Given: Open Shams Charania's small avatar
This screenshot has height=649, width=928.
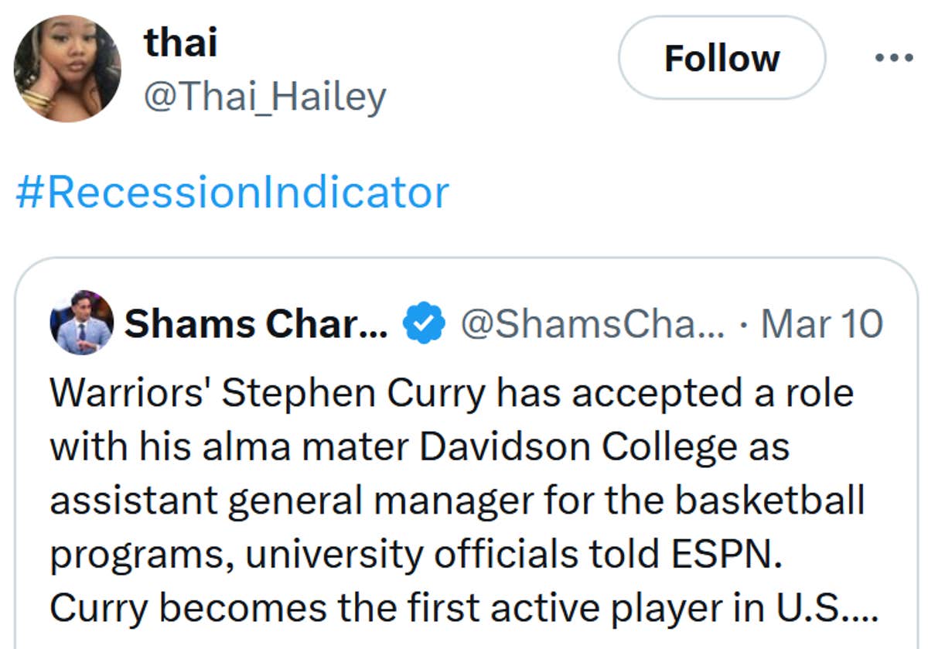Looking at the screenshot, I should [x=81, y=323].
